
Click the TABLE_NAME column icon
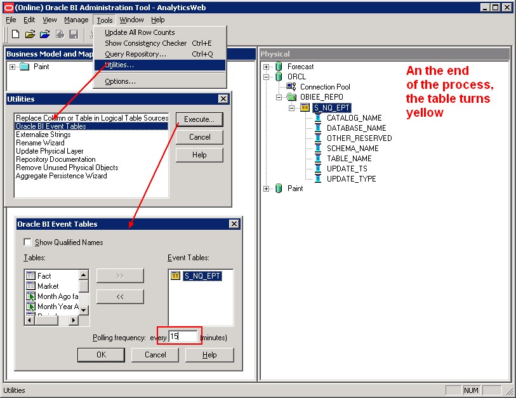318,159
